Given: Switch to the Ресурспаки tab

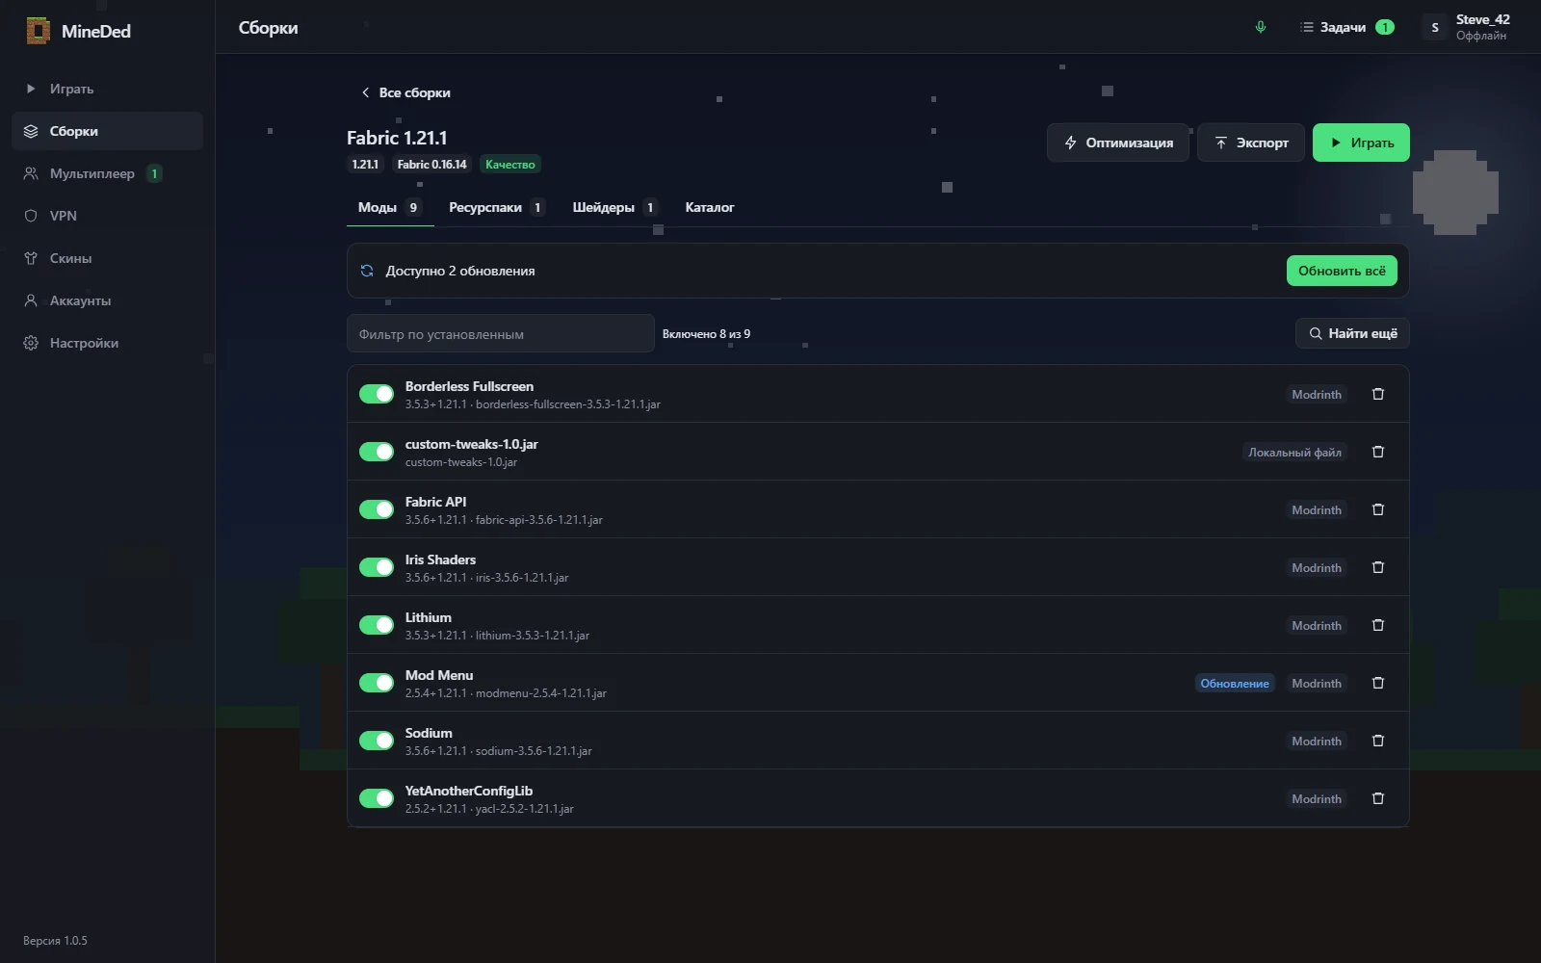Looking at the screenshot, I should (x=497, y=207).
